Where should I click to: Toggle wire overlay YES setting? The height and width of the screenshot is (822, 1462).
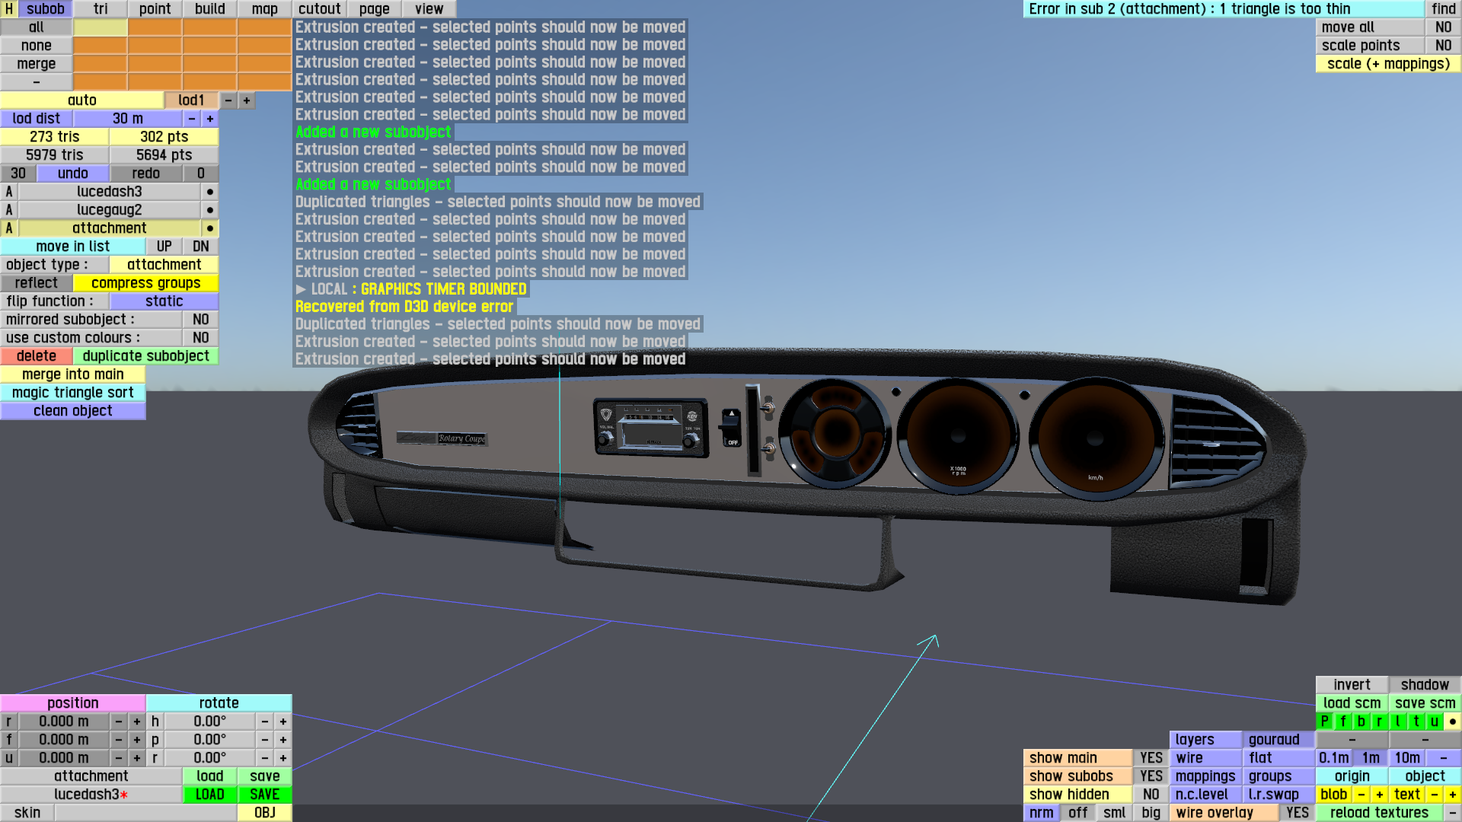pos(1297,813)
